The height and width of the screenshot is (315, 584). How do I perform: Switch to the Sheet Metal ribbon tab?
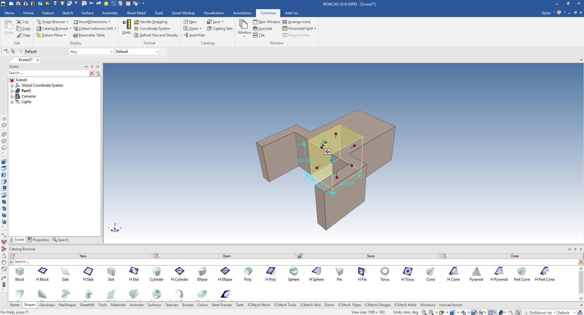[x=136, y=13]
